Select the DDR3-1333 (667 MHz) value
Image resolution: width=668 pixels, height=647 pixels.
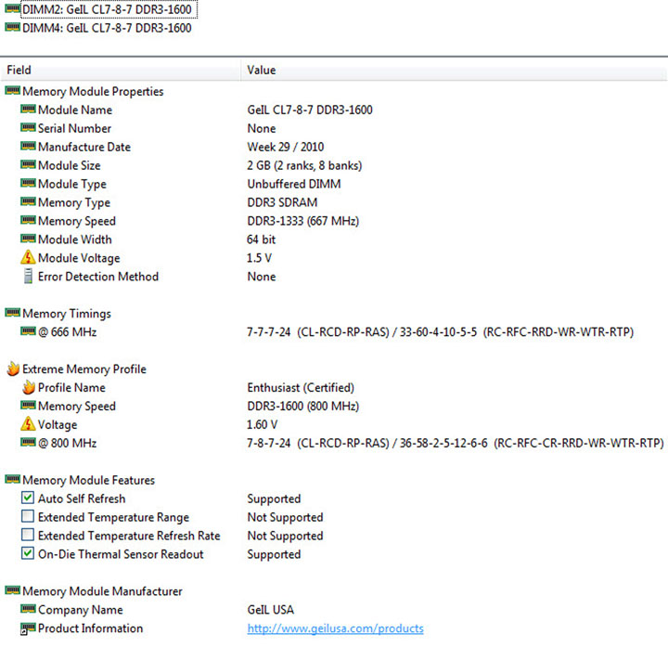pyautogui.click(x=302, y=221)
